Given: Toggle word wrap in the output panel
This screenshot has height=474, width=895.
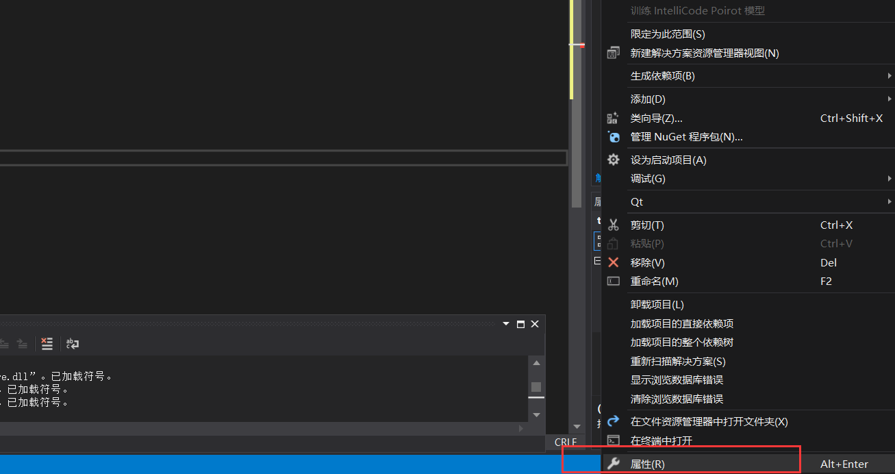Looking at the screenshot, I should pyautogui.click(x=73, y=344).
